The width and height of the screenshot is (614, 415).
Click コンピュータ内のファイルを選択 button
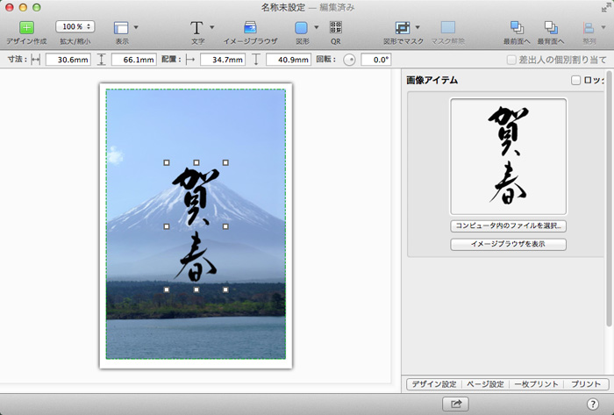point(508,225)
